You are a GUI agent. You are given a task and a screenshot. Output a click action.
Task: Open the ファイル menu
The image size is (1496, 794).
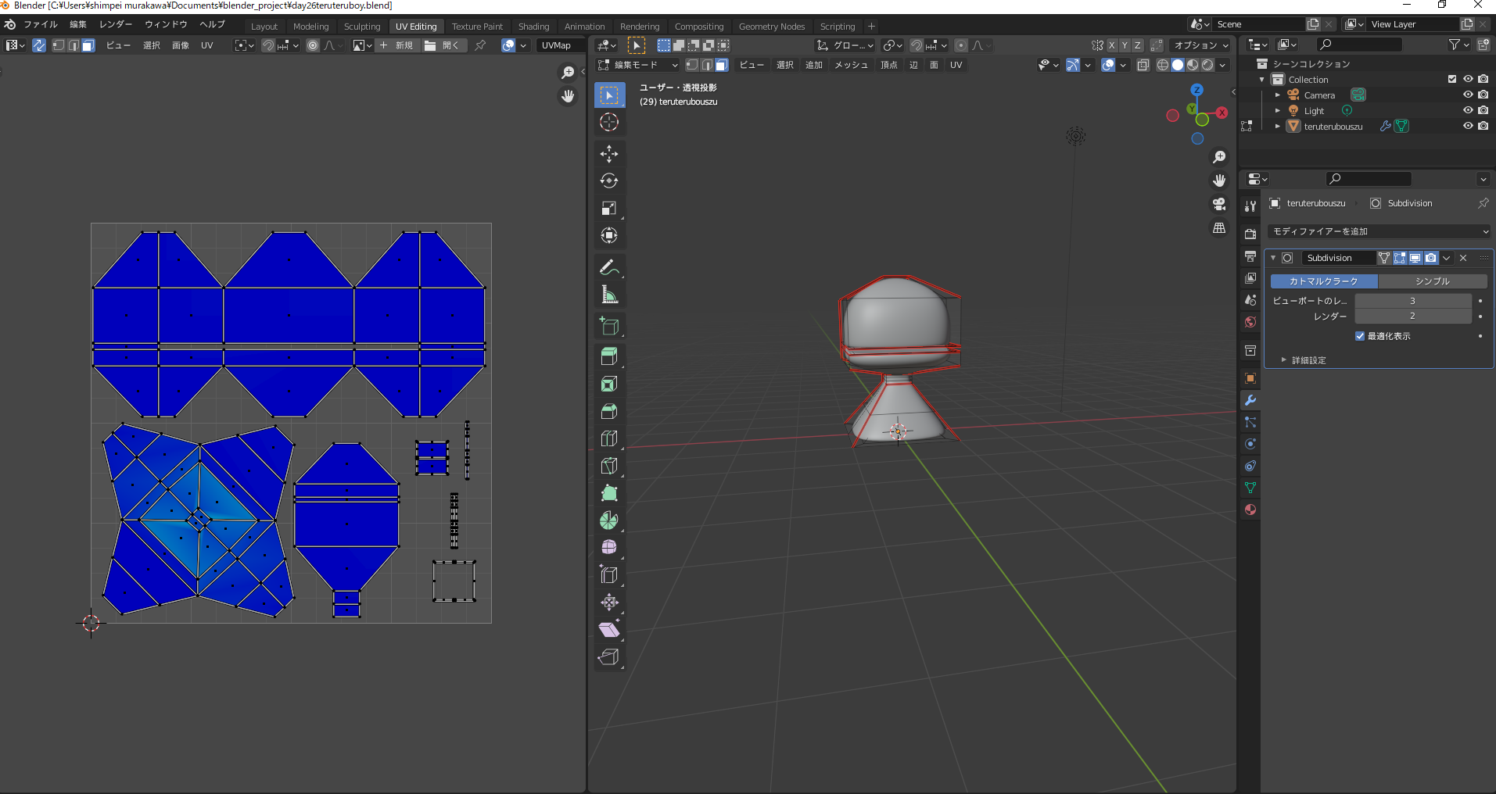[x=40, y=24]
